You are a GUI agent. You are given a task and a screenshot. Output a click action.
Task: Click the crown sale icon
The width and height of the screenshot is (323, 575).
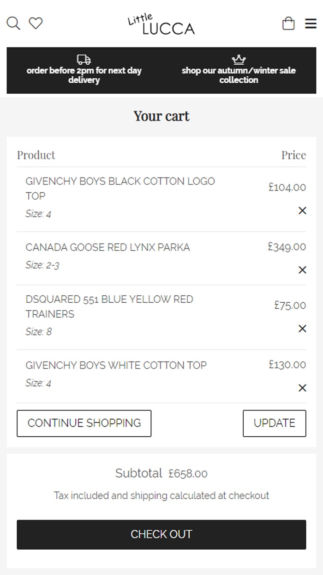click(239, 60)
